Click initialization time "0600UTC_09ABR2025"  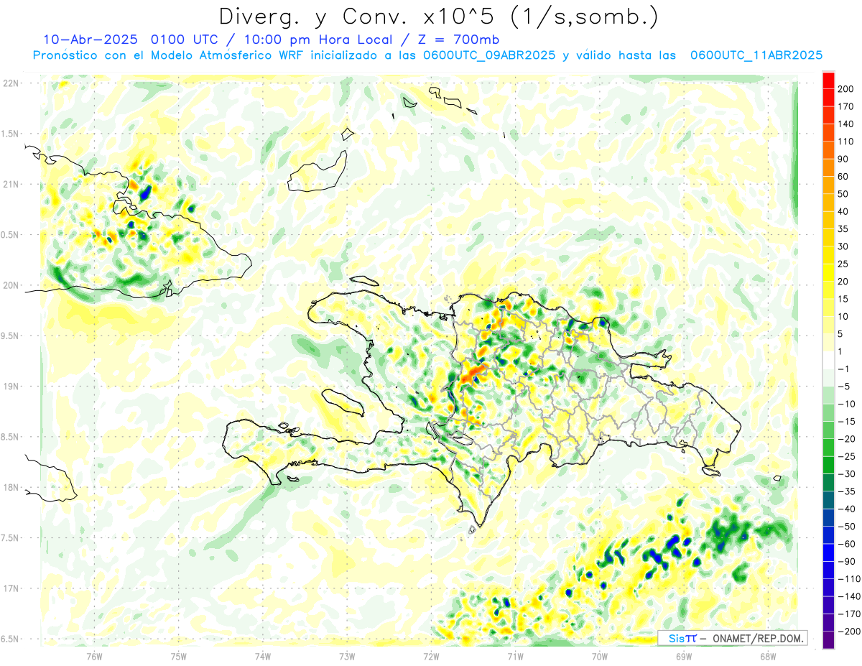click(490, 55)
